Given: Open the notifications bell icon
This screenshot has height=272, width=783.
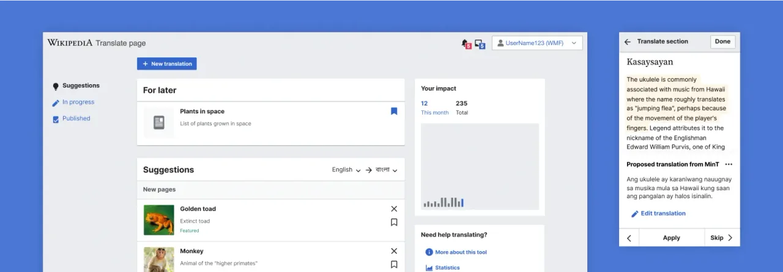Looking at the screenshot, I should tap(466, 44).
